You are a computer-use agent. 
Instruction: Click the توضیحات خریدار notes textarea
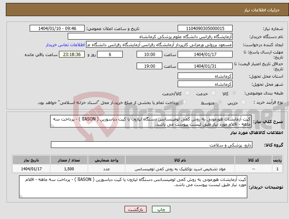pos(133,187)
